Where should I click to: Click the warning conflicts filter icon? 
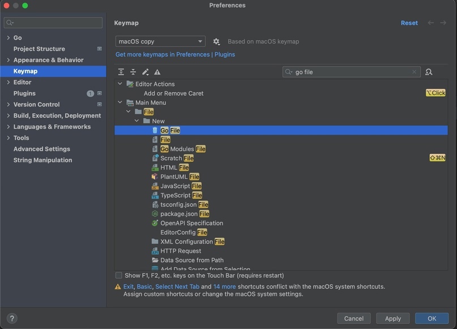[157, 72]
